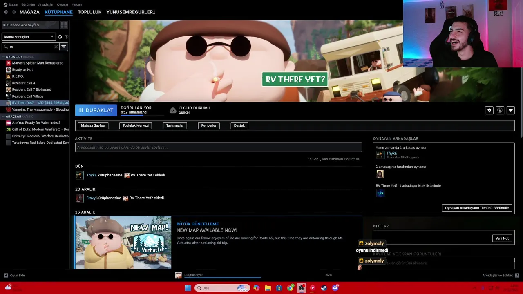Open advanced filter options icon
Screen dimensions: 523x294
(x=64, y=47)
